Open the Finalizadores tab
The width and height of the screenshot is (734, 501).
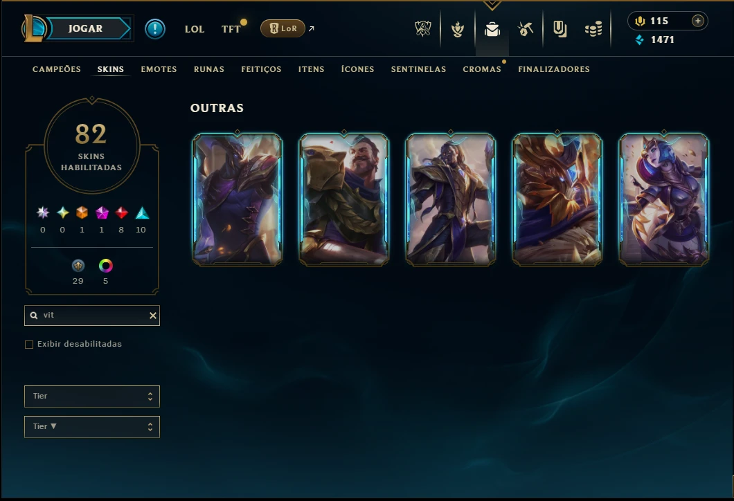tap(554, 69)
